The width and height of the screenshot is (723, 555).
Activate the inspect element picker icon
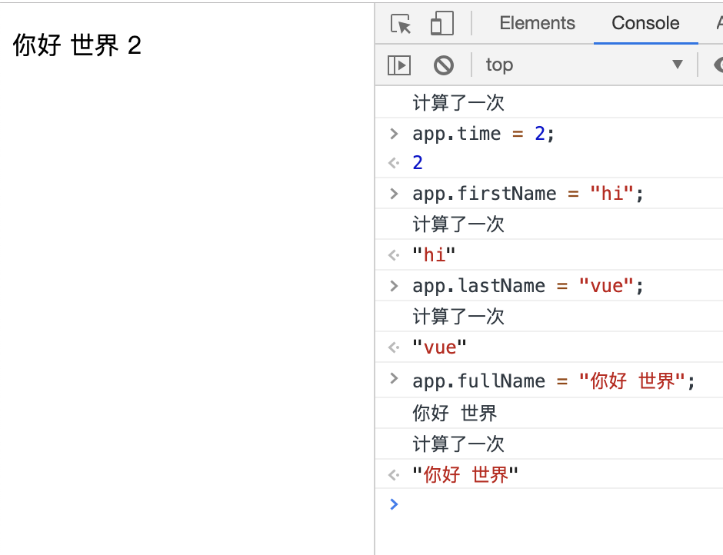[400, 23]
